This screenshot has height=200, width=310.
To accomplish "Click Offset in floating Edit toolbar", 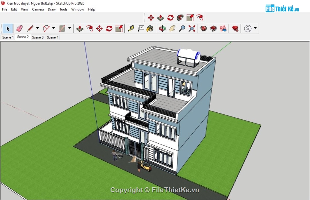I will (200, 18).
